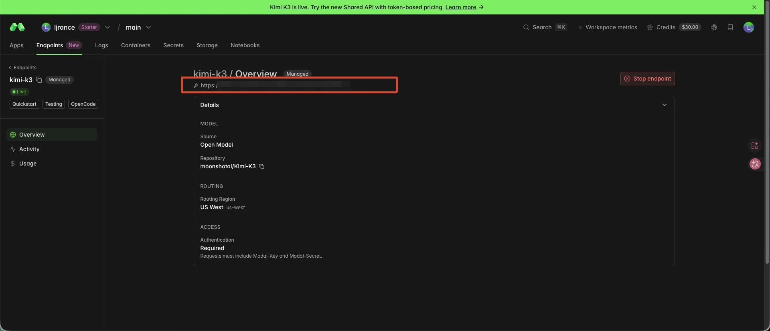Click the Modal logo icon
Viewport: 770px width, 331px height.
[17, 27]
